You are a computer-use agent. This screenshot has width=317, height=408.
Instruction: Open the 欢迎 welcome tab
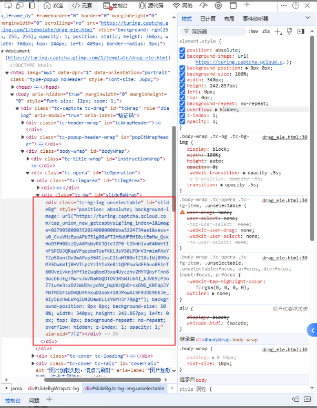(54, 5)
